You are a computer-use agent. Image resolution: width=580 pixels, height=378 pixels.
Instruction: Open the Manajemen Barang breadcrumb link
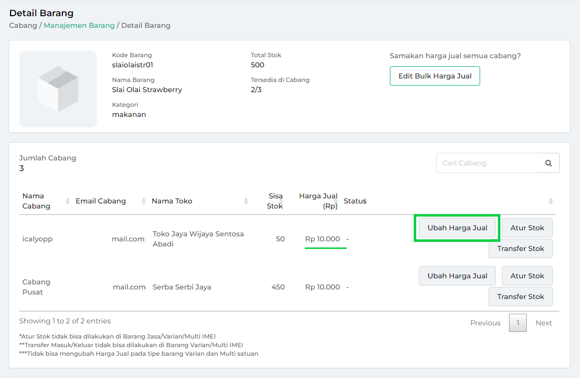tap(79, 25)
